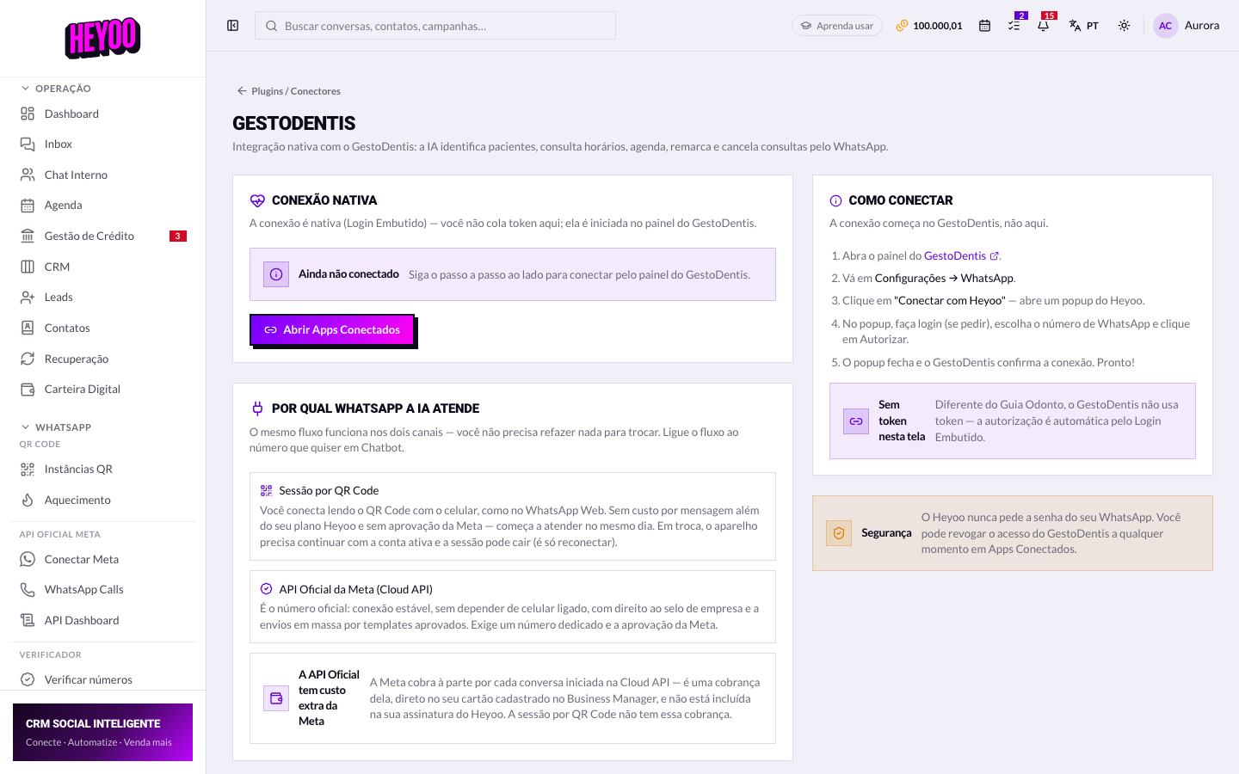Open Inbox in sidebar
The width and height of the screenshot is (1239, 774).
[103, 144]
